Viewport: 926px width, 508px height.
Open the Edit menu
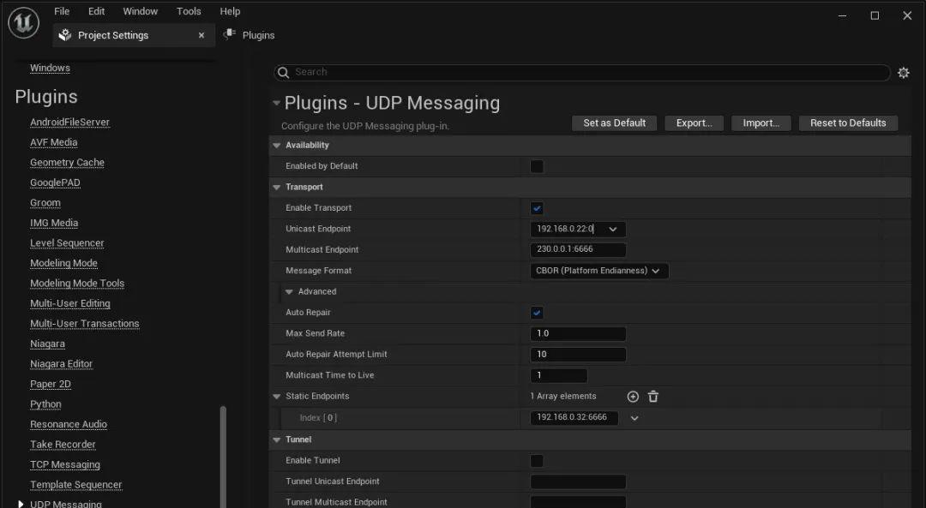click(x=96, y=11)
